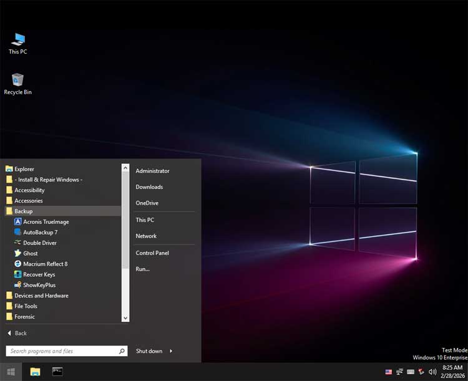The height and width of the screenshot is (381, 468).
Task: Open Recover Keys application
Action: point(39,274)
